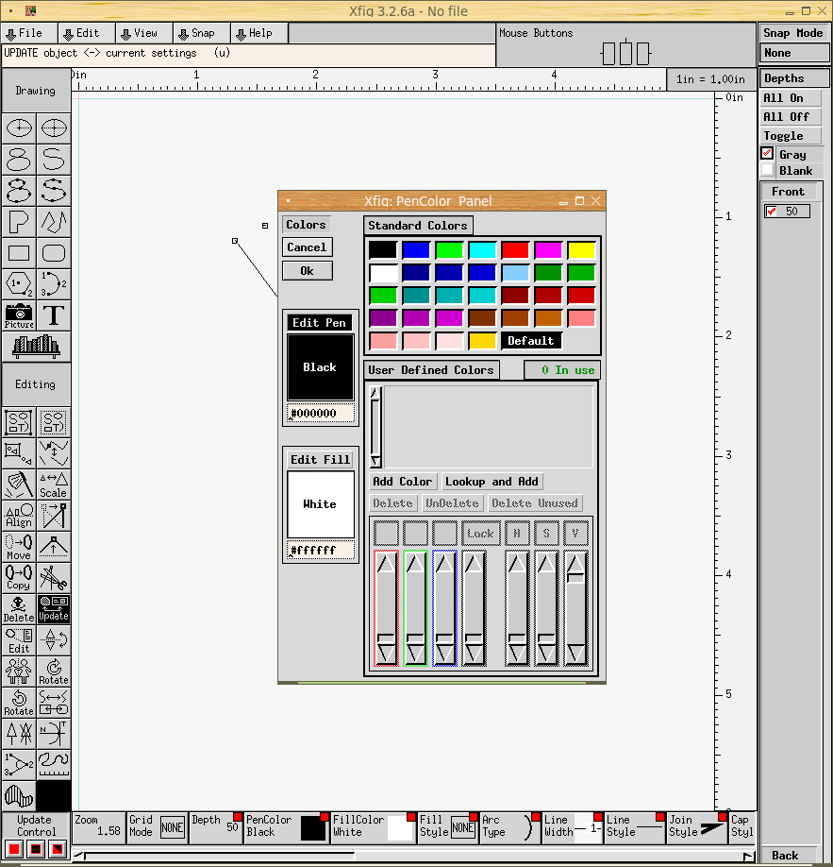This screenshot has width=833, height=867.
Task: Expand the Snap dropdown menu
Action: pos(202,33)
